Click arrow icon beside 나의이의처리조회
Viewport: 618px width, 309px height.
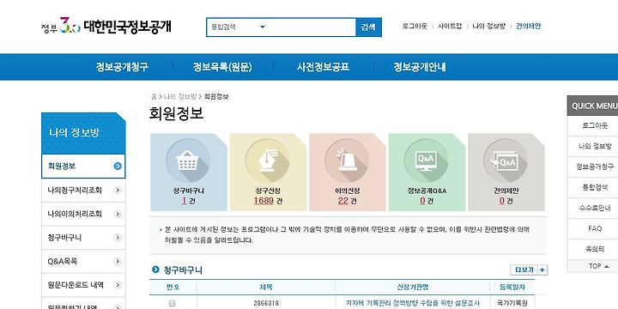click(117, 214)
